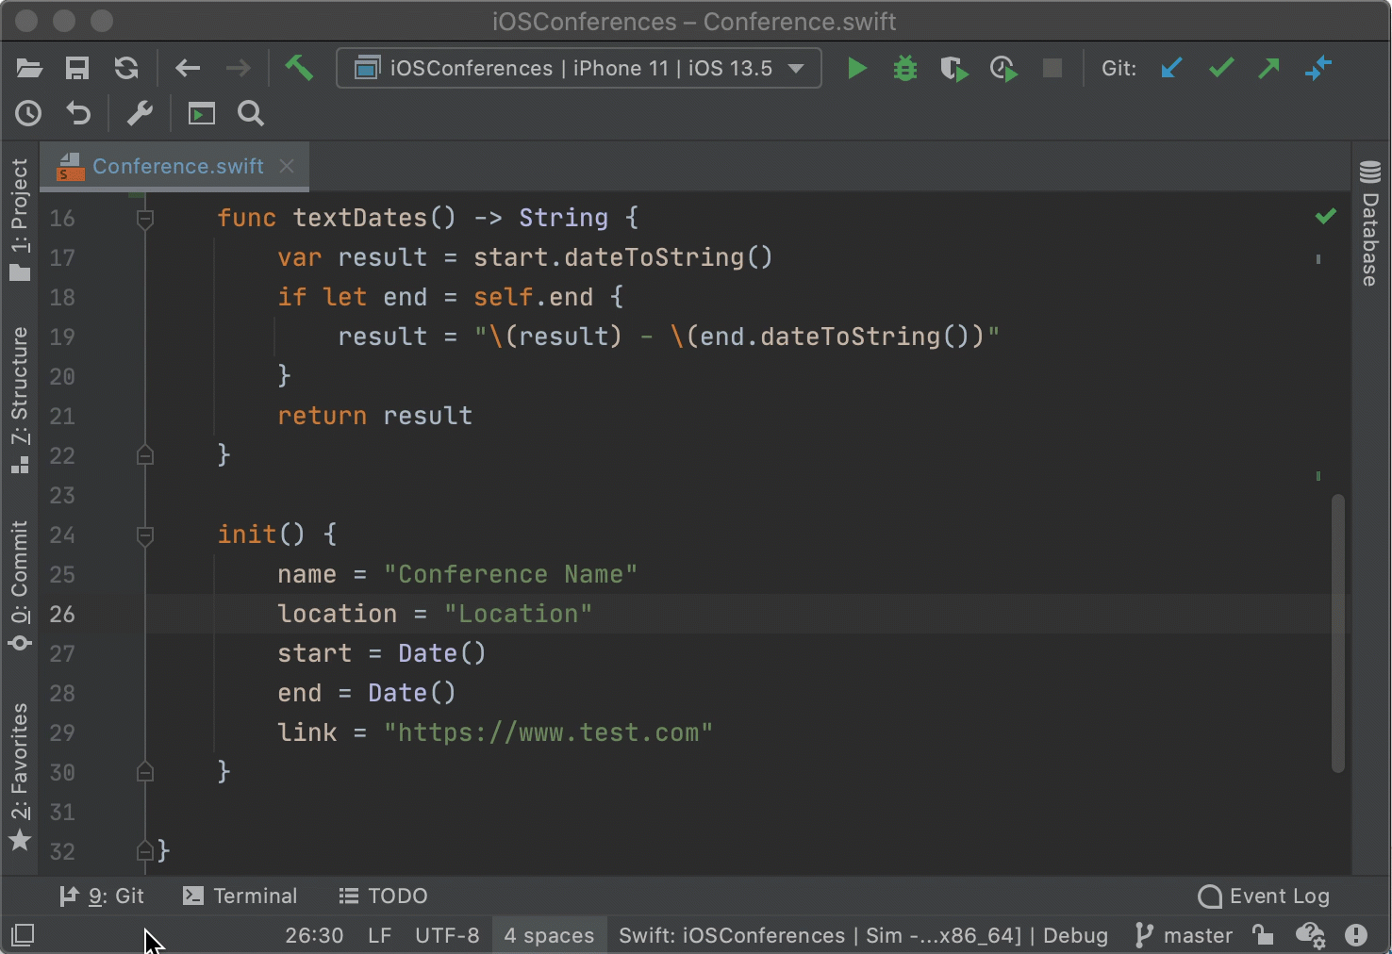Collapse the textDates function fold
The image size is (1392, 954).
[145, 218]
